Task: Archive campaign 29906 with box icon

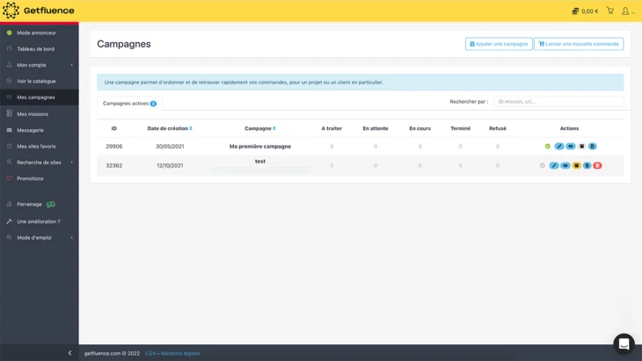Action: pos(581,147)
